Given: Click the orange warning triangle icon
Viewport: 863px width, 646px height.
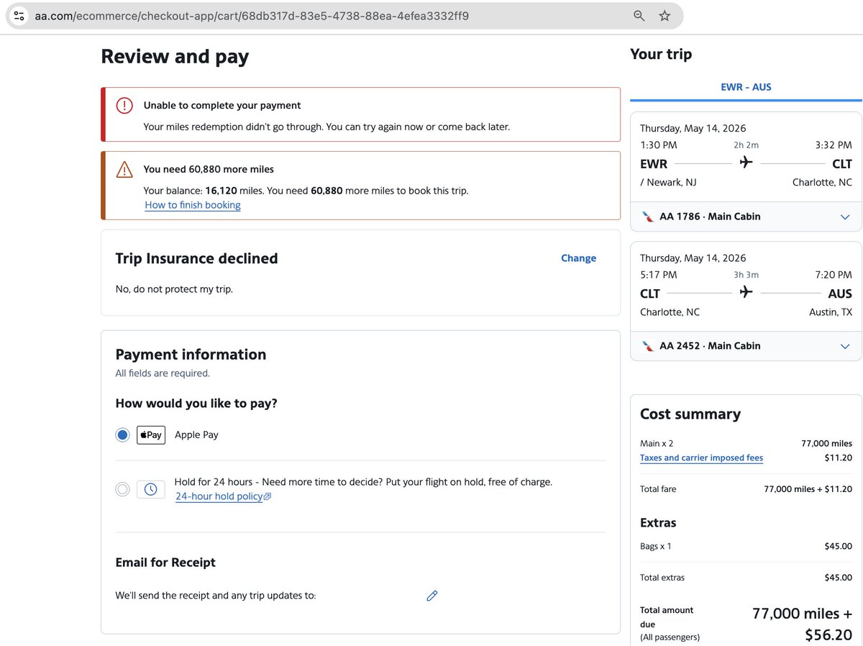Looking at the screenshot, I should pyautogui.click(x=124, y=169).
